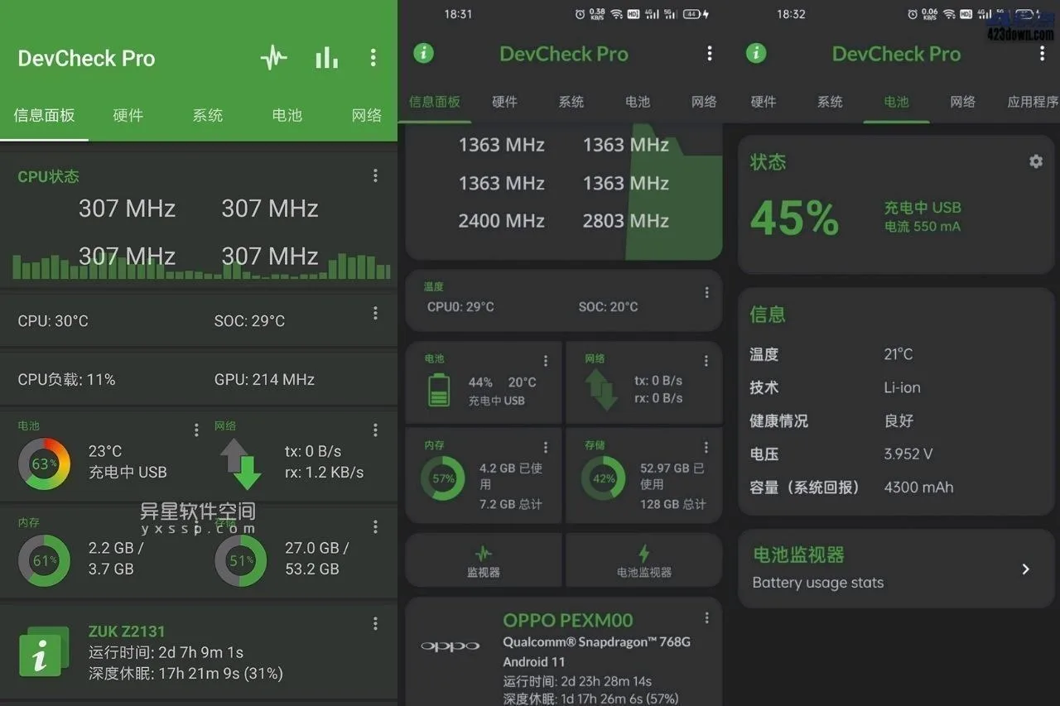Open overflow menu in left green header
This screenshot has height=706, width=1060.
tap(373, 58)
